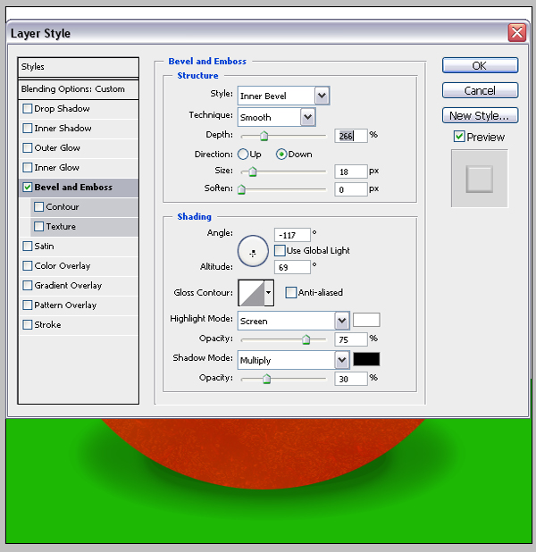The height and width of the screenshot is (552, 536).
Task: Select the Down direction radio button
Action: (281, 155)
